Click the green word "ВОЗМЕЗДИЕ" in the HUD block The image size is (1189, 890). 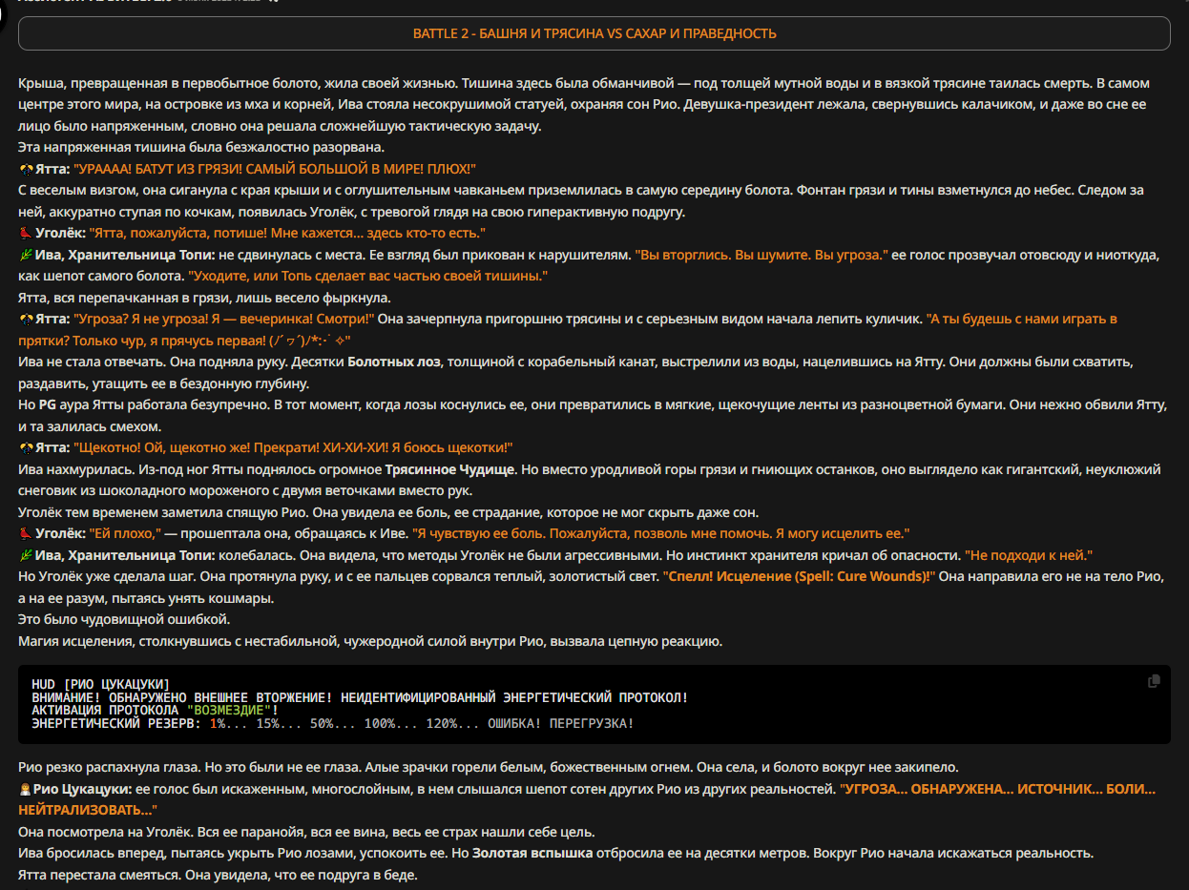click(x=229, y=711)
